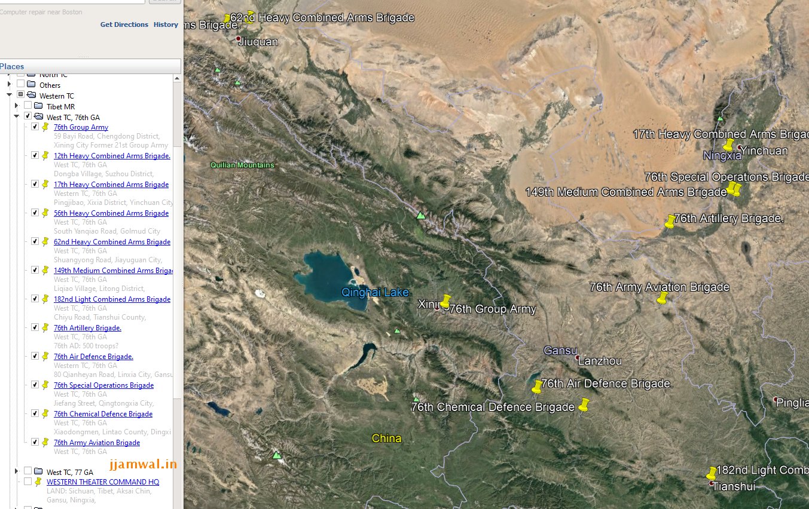Viewport: 809px width, 509px height.
Task: Click the 182nd Light Combined Arms map pushpin
Action: pyautogui.click(x=711, y=473)
